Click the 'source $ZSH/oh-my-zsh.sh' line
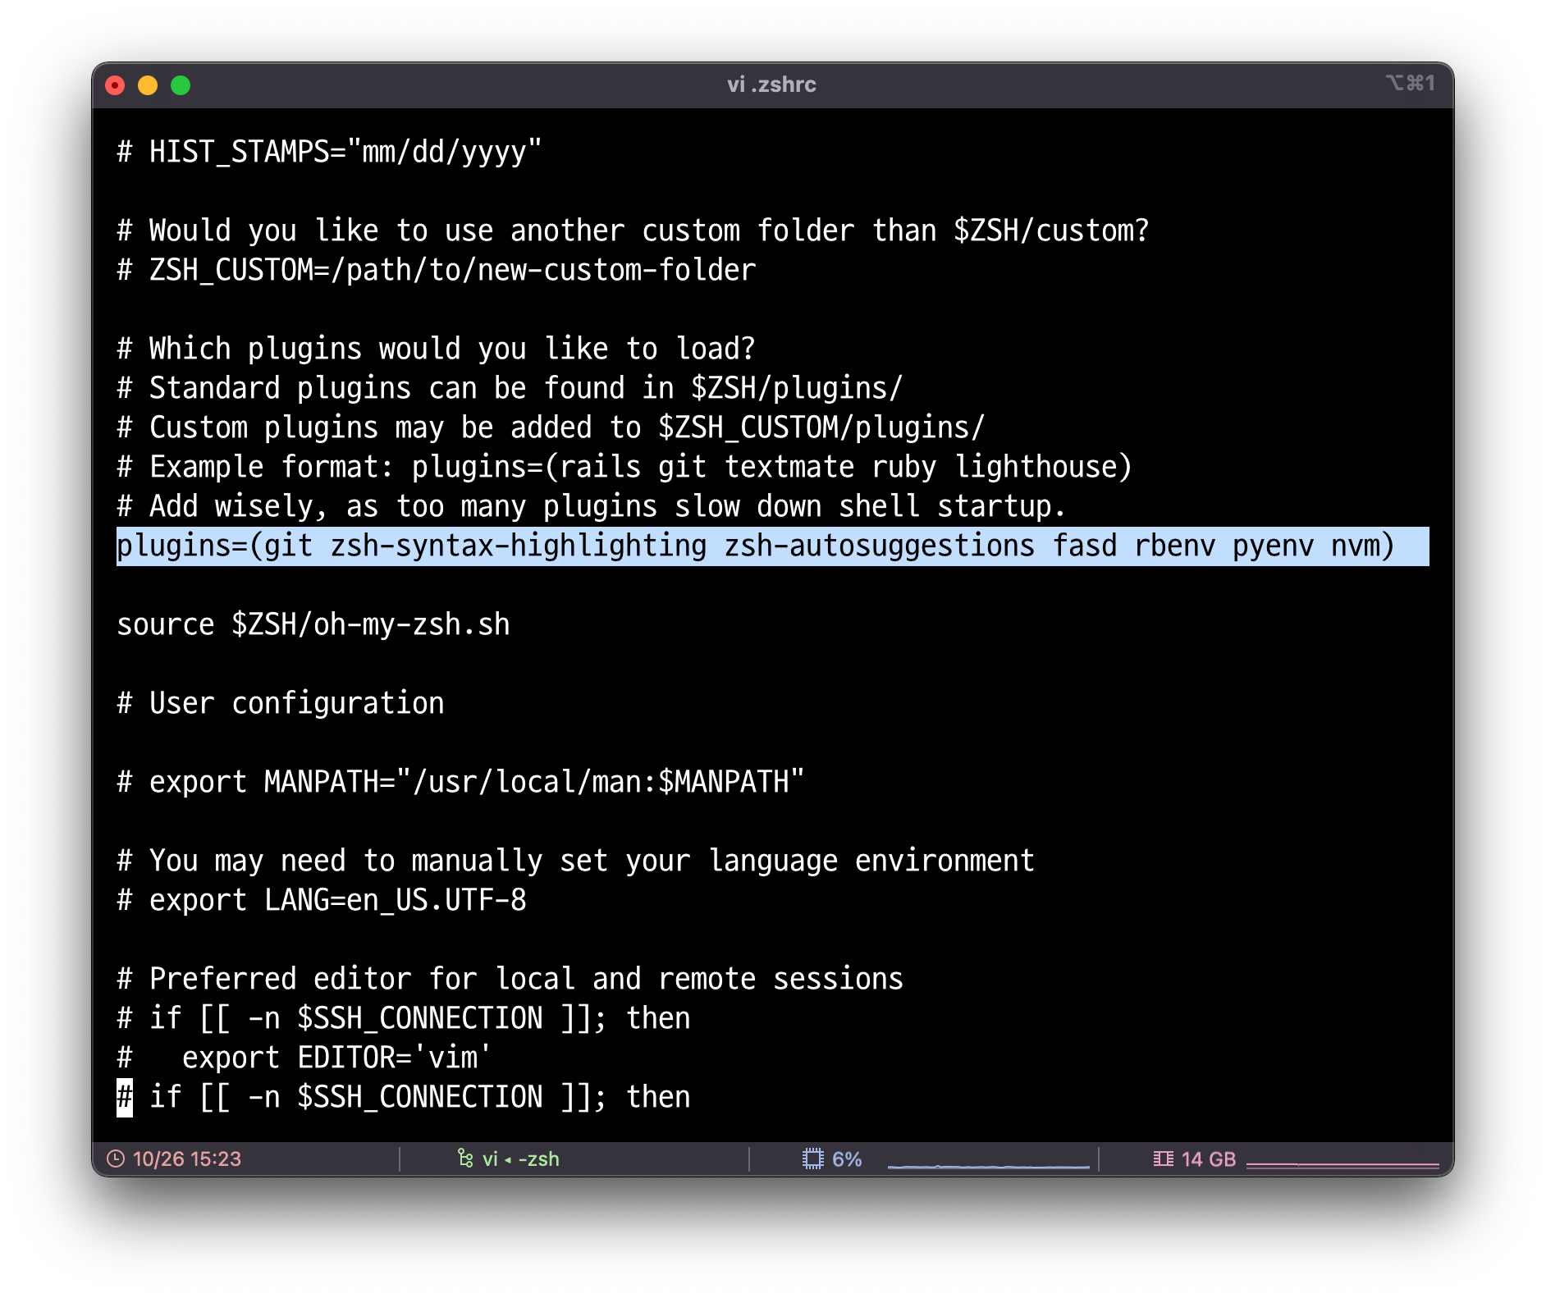This screenshot has height=1298, width=1546. click(x=313, y=624)
